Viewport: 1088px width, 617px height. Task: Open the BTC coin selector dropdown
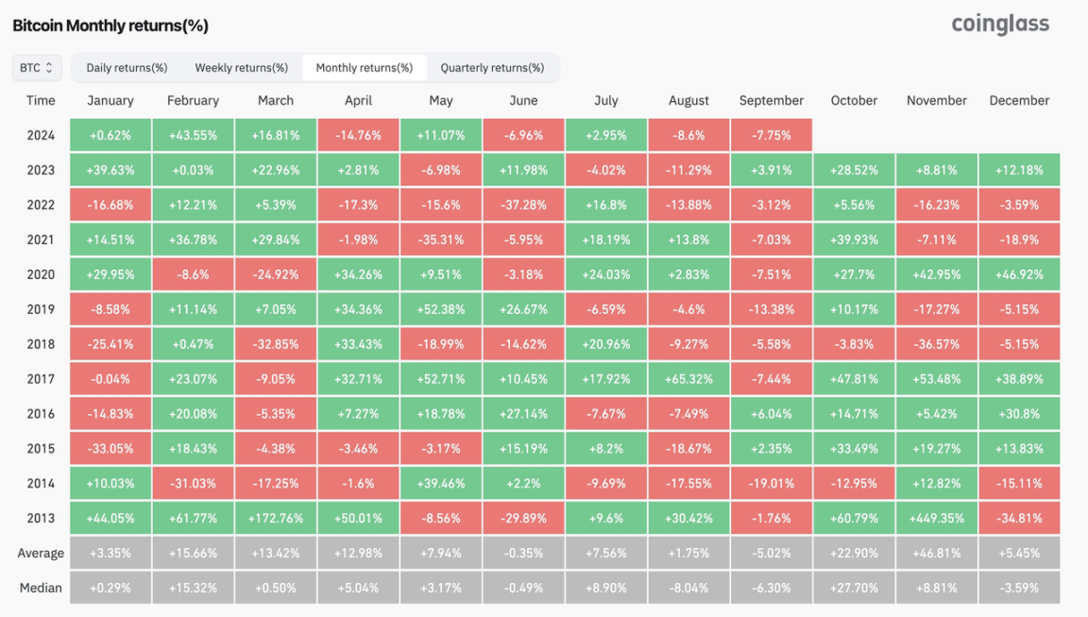[37, 68]
